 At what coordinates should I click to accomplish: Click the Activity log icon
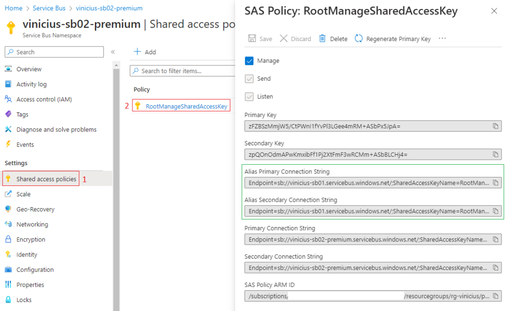(x=8, y=84)
